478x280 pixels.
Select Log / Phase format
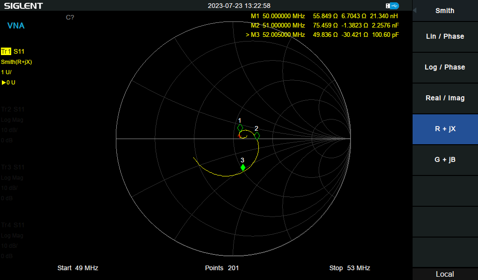click(445, 67)
